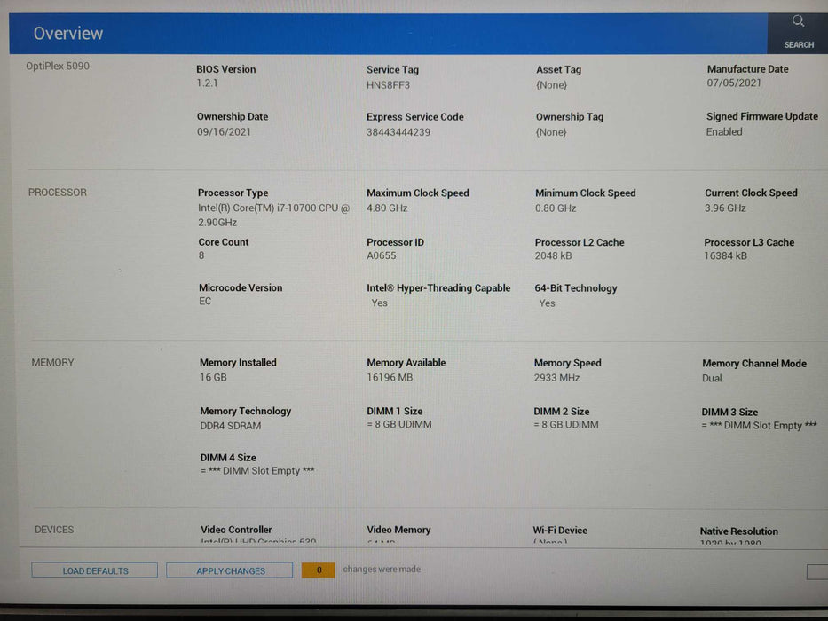Viewport: 828px width, 621px height.
Task: Click the Hyper-Threading Capable Yes value
Action: coord(379,303)
